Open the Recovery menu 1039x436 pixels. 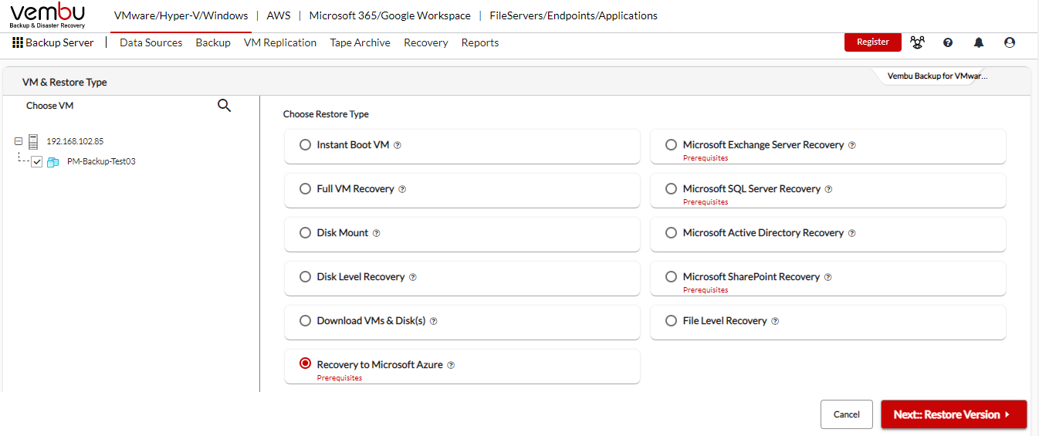tap(426, 42)
